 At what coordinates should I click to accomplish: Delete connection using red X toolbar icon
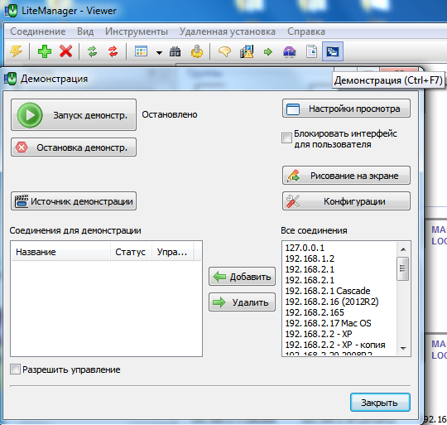click(66, 51)
